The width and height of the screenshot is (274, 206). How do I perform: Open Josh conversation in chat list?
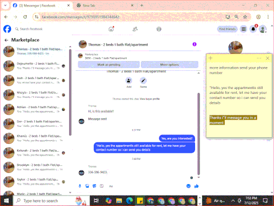point(36,80)
